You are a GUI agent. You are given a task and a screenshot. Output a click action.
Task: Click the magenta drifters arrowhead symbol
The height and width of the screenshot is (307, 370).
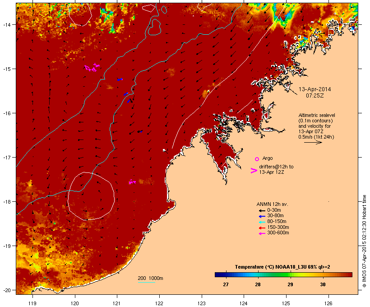(254, 171)
